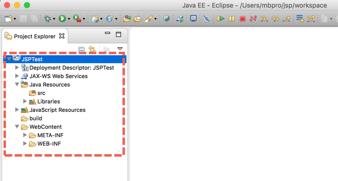Viewport: 338px width, 181px height.
Task: Click the Launch Web Service Explorer icon
Action: coord(180,19)
